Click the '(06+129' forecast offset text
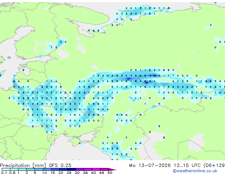Screen dimensions: 225x174 [x=214, y=165]
